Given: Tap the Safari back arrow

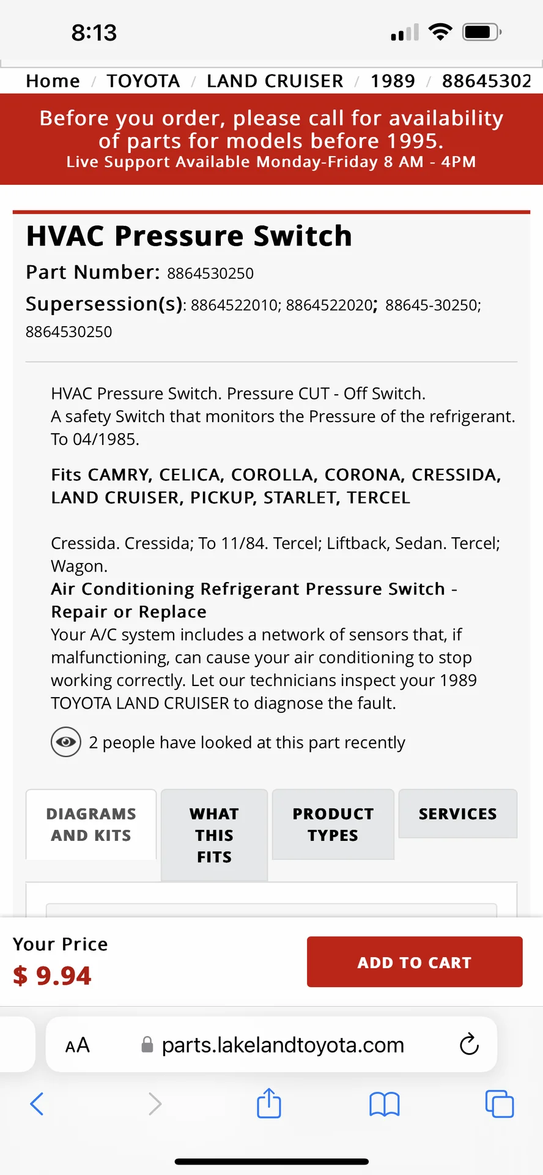Looking at the screenshot, I should pyautogui.click(x=37, y=1104).
